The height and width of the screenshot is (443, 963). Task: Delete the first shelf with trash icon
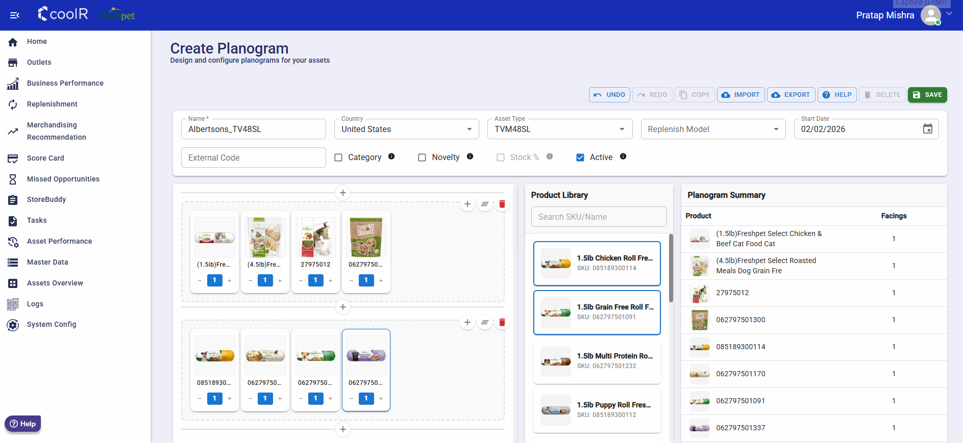[502, 204]
